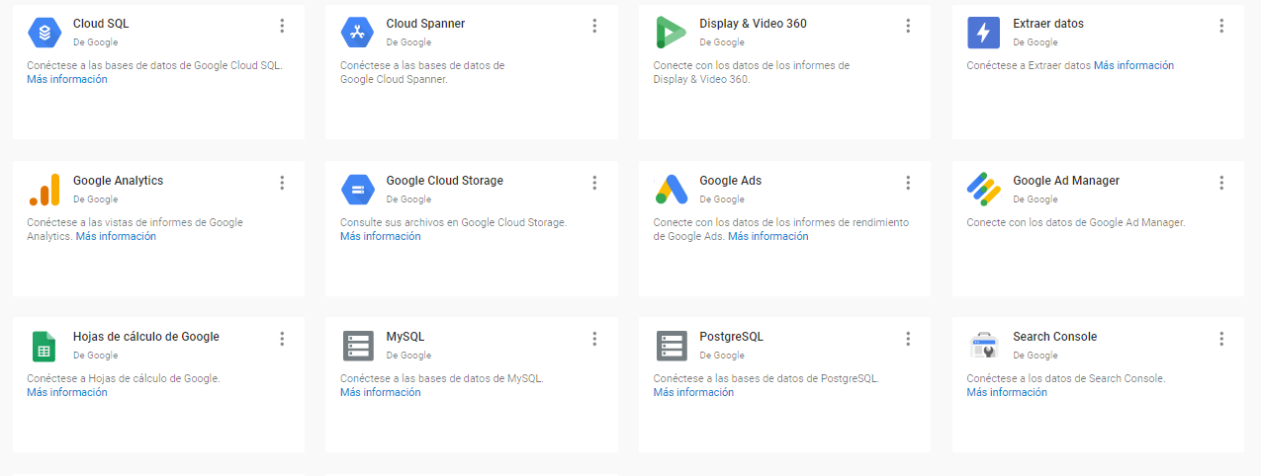The image size is (1261, 476).
Task: Click the Google Analytics orange bars icon
Action: pos(45,190)
